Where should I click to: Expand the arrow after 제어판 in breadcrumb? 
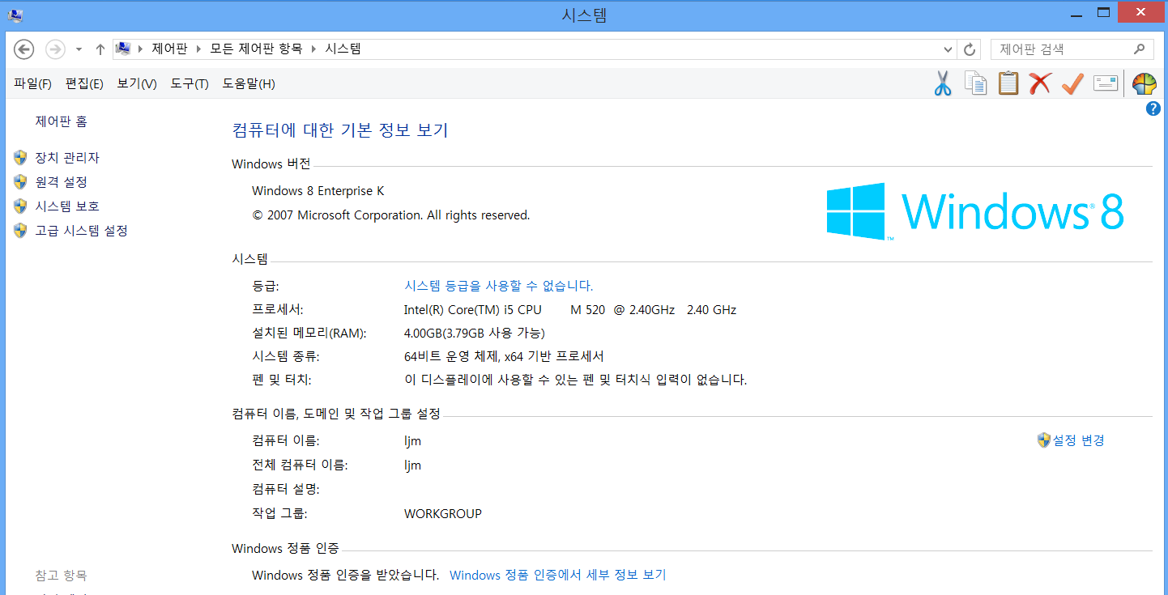click(198, 49)
